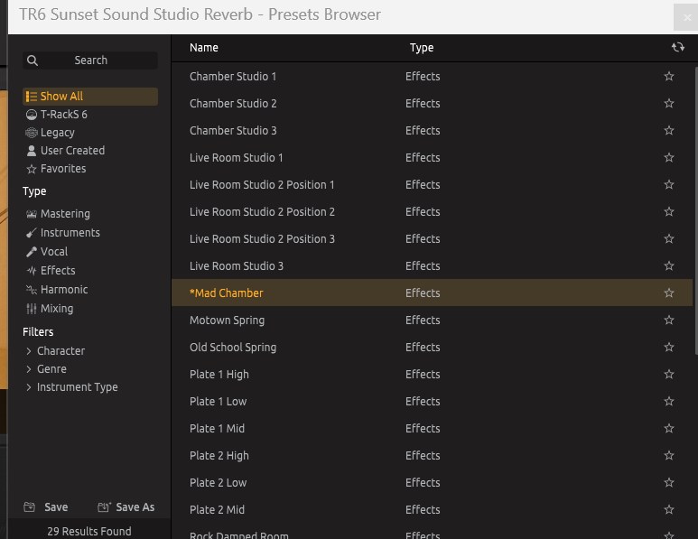Click the Vocal microphone icon

32,252
